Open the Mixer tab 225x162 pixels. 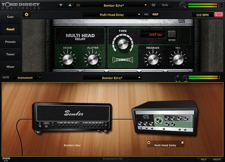pyautogui.click(x=10, y=67)
